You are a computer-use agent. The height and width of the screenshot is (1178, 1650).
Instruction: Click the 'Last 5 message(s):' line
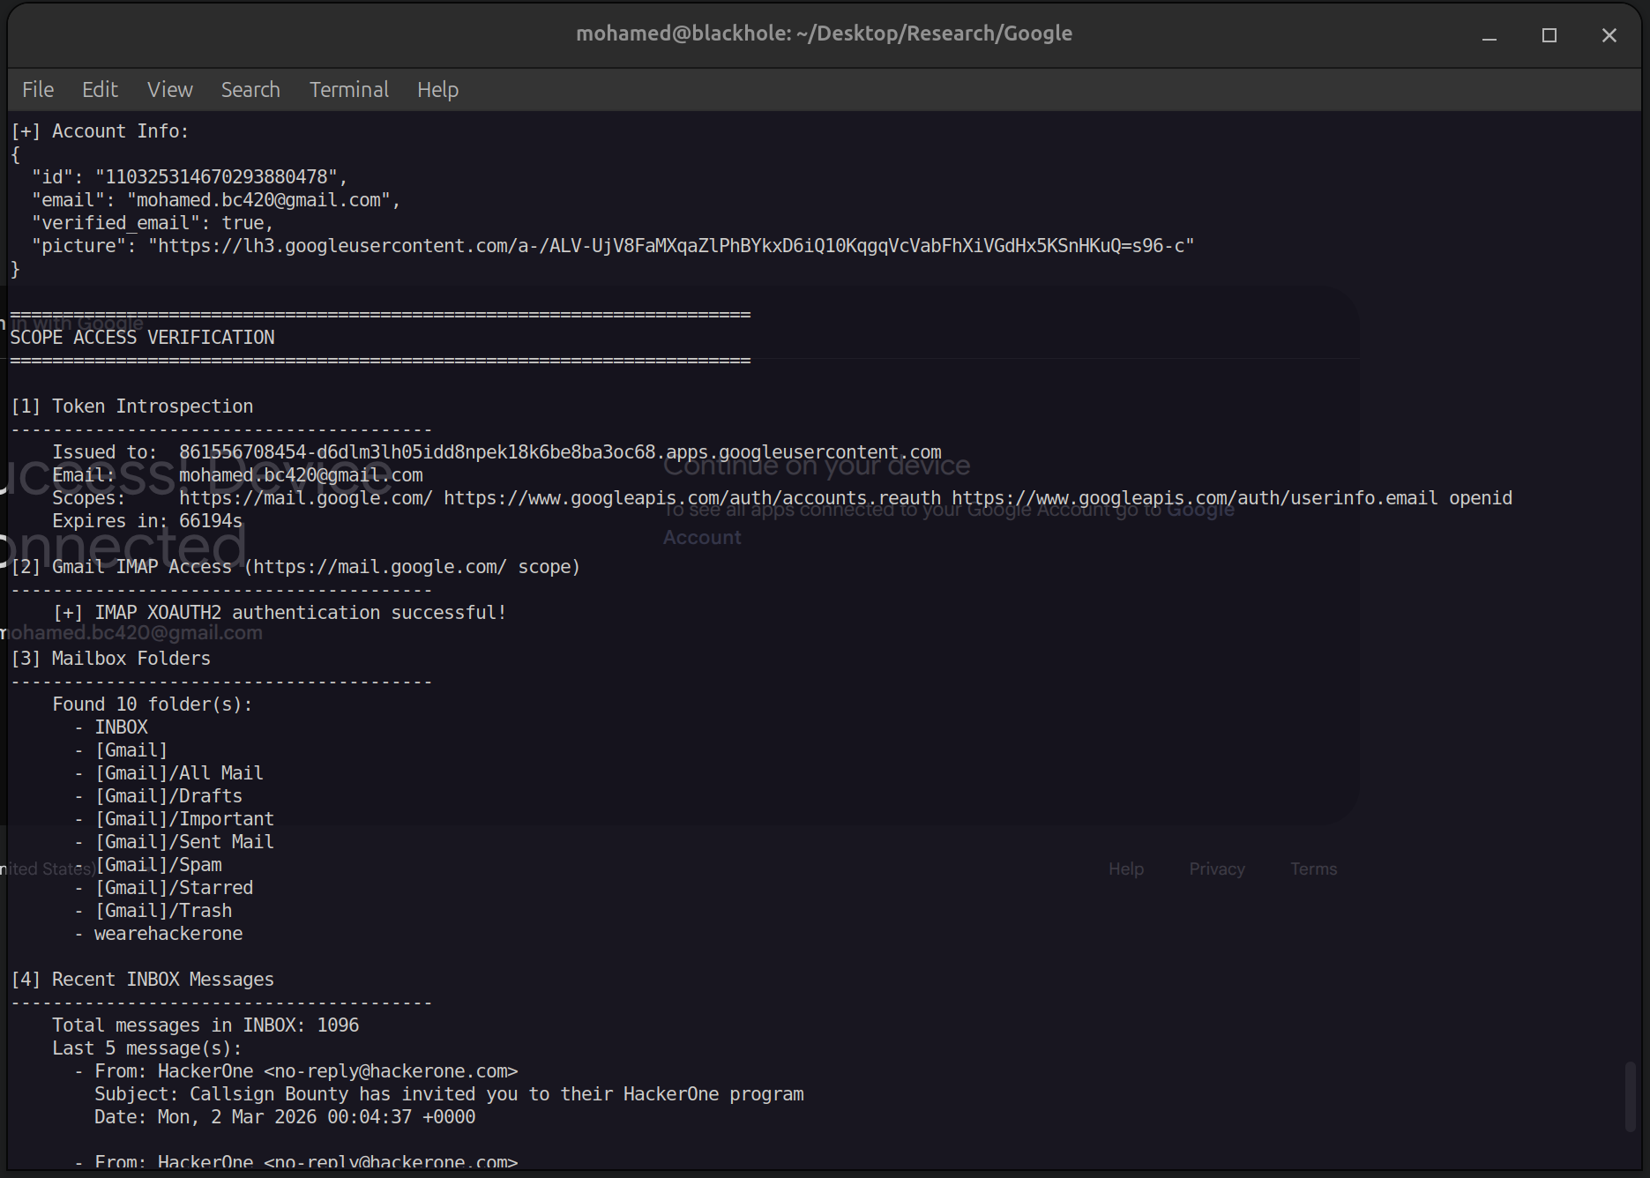coord(147,1048)
